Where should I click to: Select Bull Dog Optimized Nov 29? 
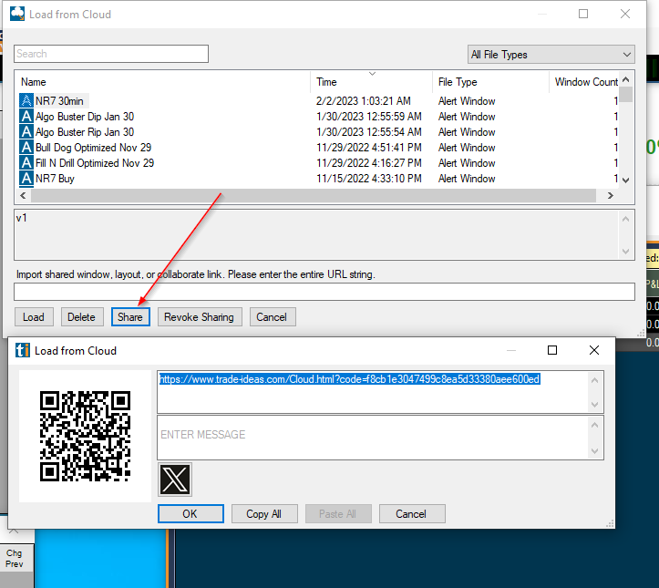click(93, 148)
